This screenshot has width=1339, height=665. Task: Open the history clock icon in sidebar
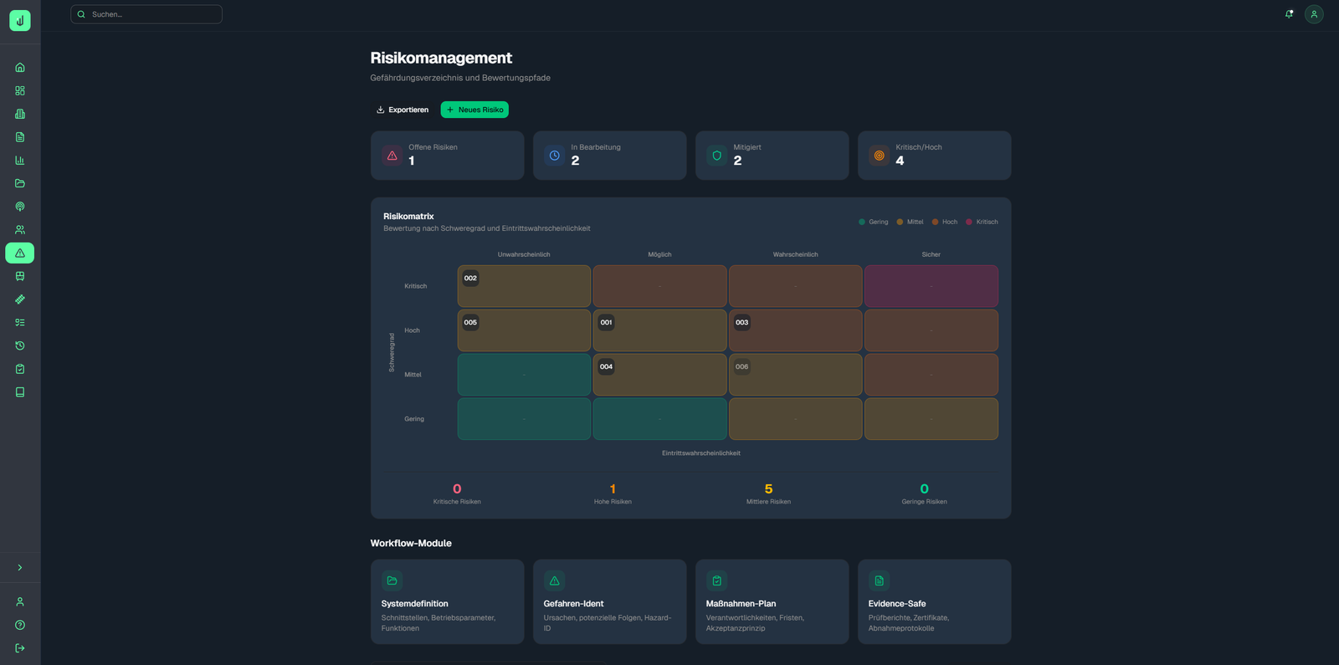click(20, 345)
